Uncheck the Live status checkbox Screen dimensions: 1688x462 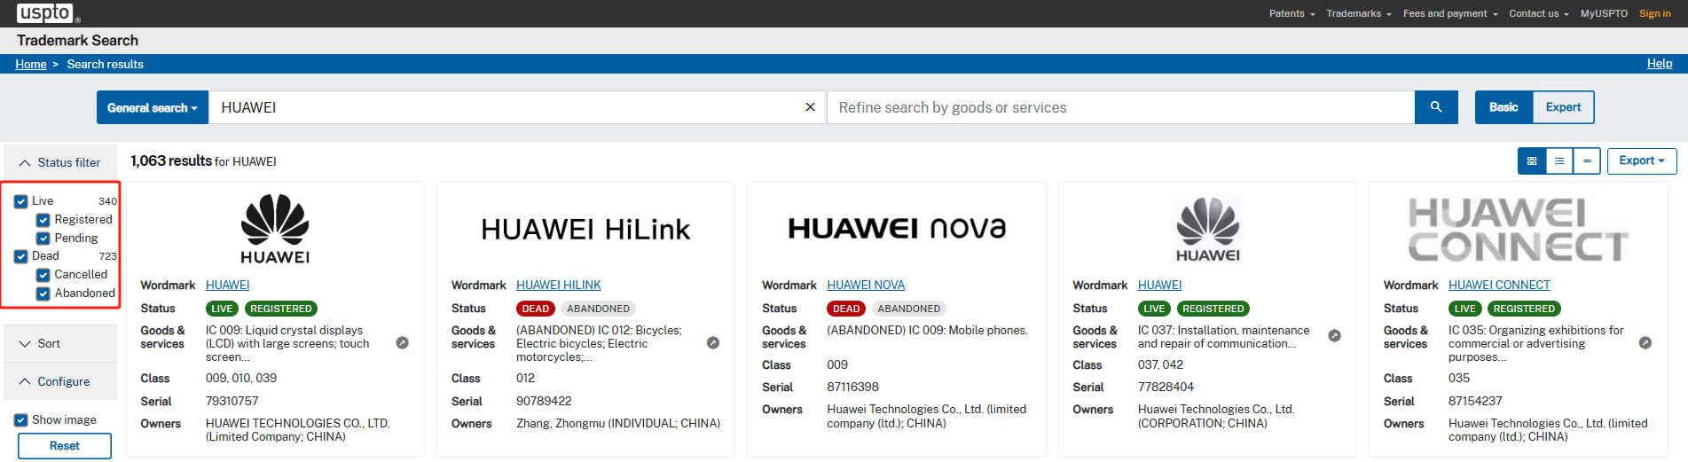point(21,201)
